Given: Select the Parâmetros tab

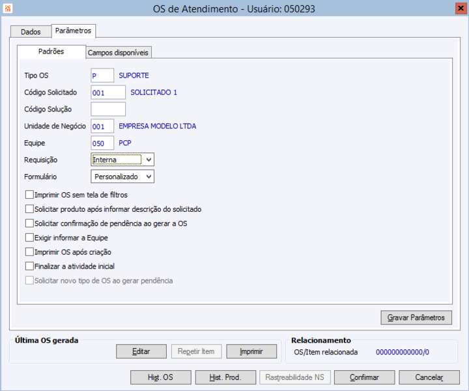Looking at the screenshot, I should (73, 31).
